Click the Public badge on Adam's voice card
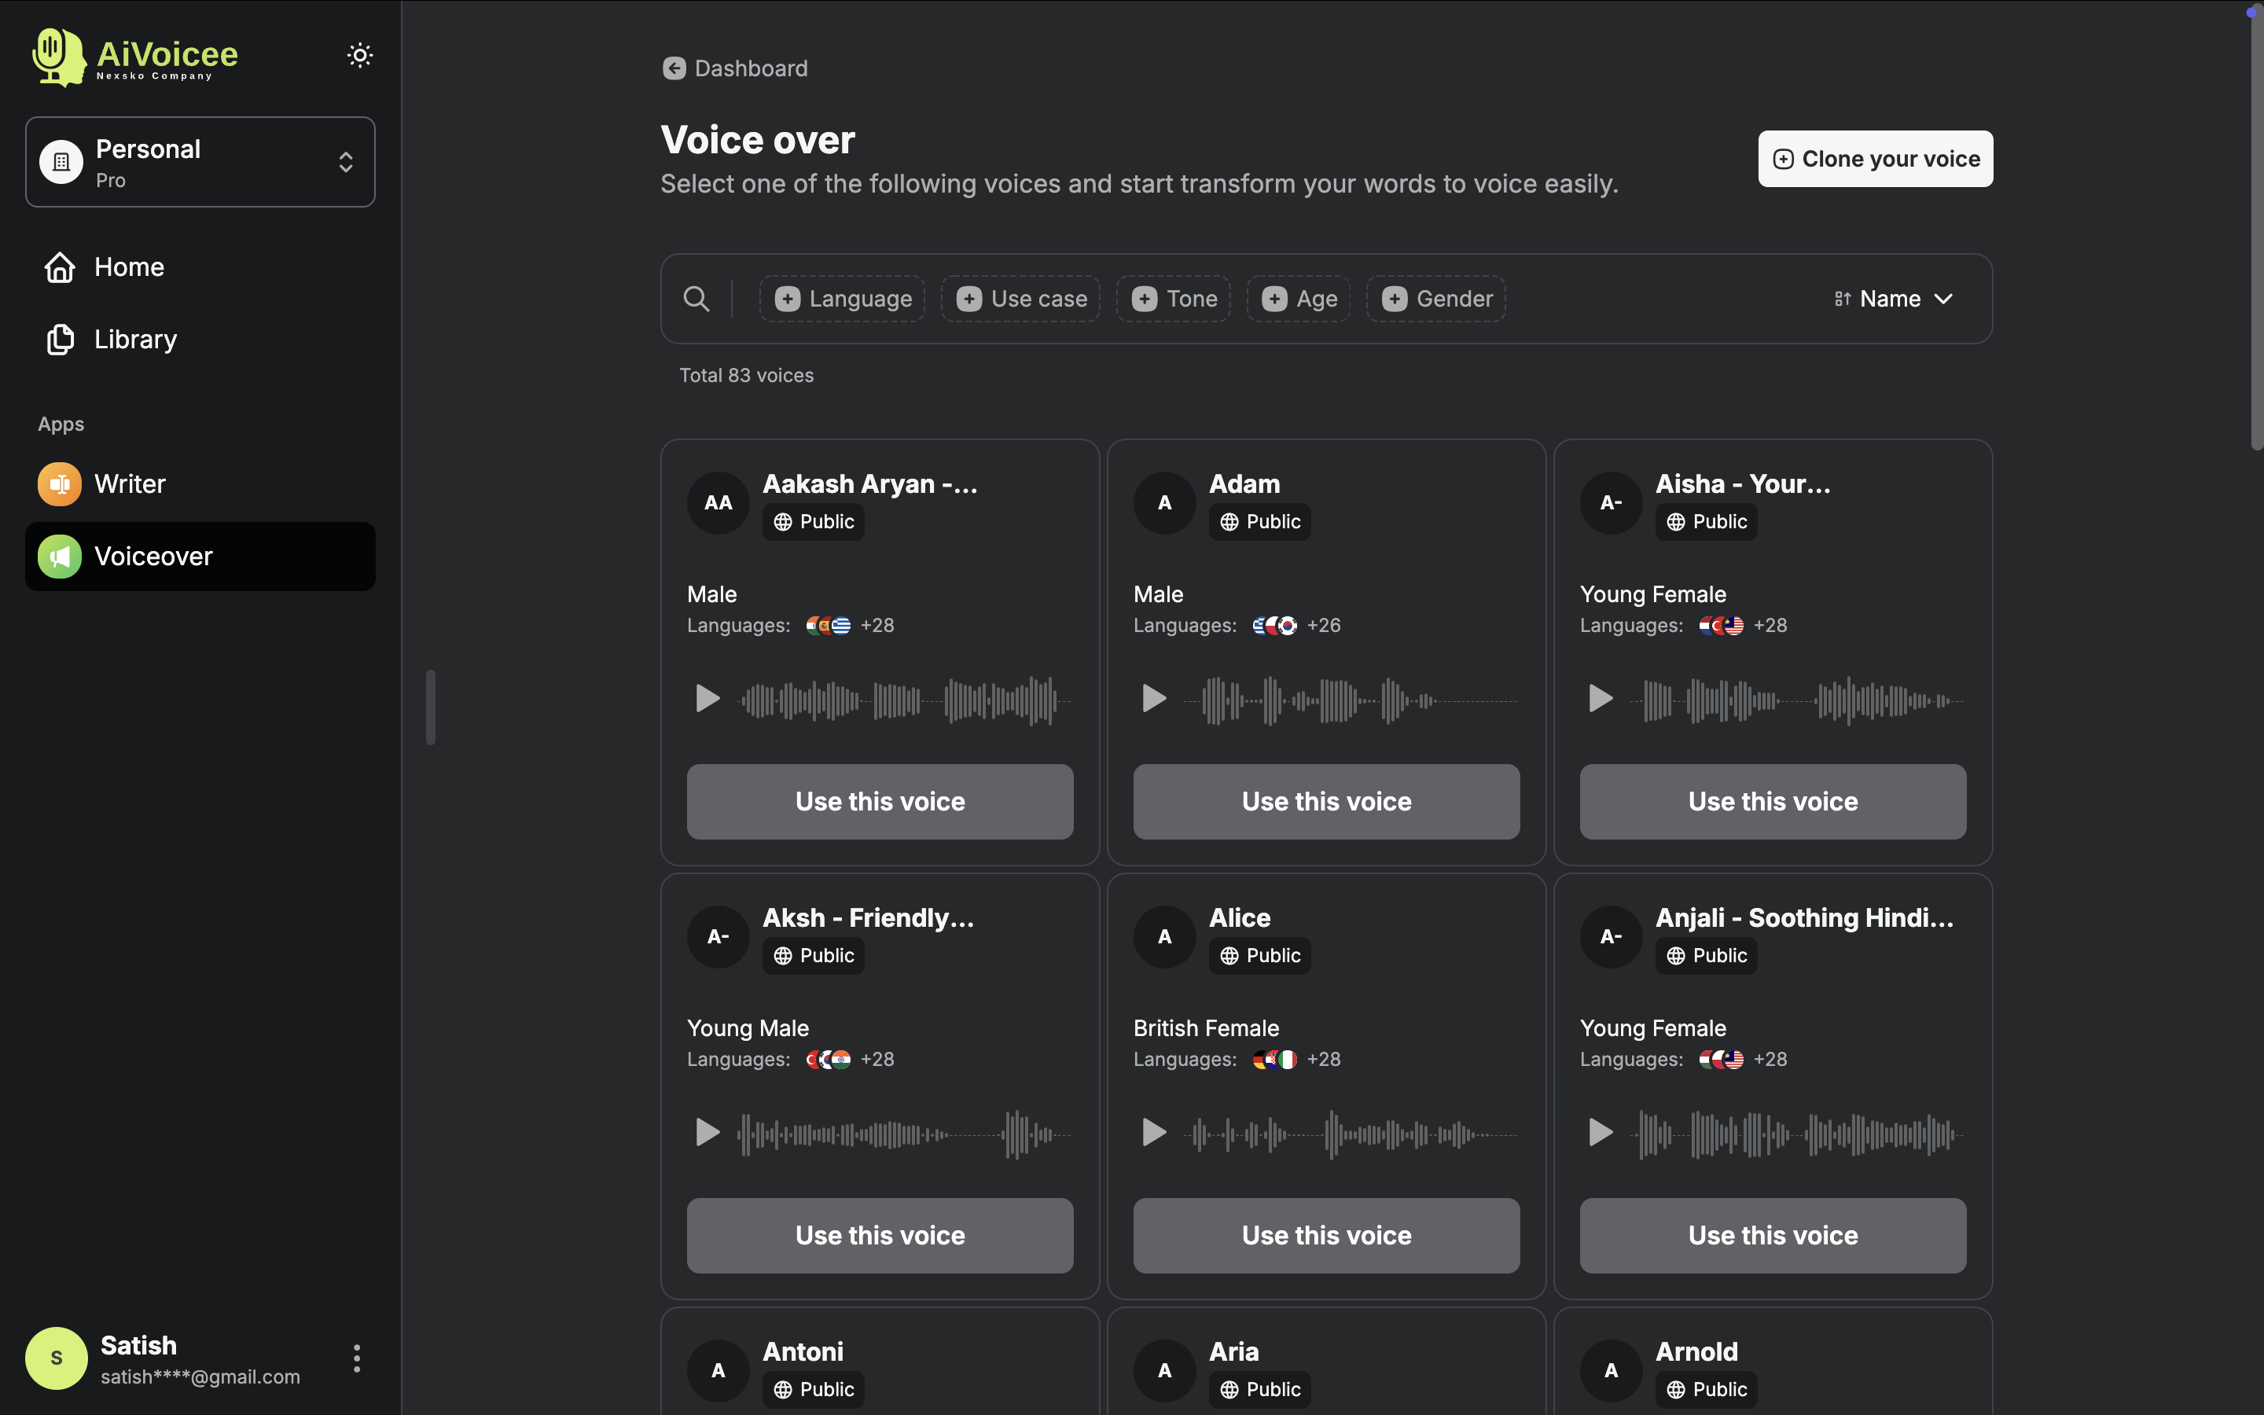The image size is (2264, 1415). [1259, 521]
